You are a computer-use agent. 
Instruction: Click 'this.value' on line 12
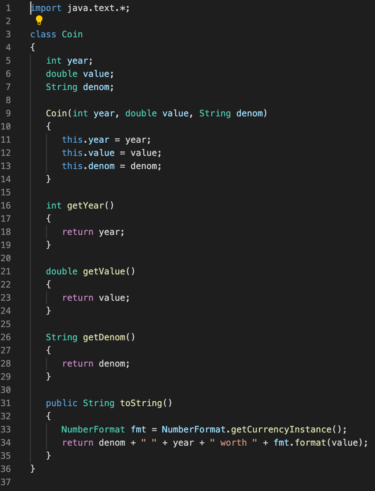[x=88, y=153]
